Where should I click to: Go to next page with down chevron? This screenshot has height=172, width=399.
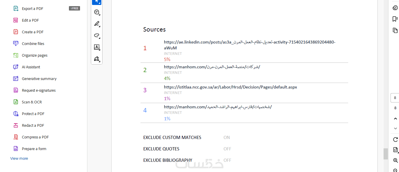point(395,128)
